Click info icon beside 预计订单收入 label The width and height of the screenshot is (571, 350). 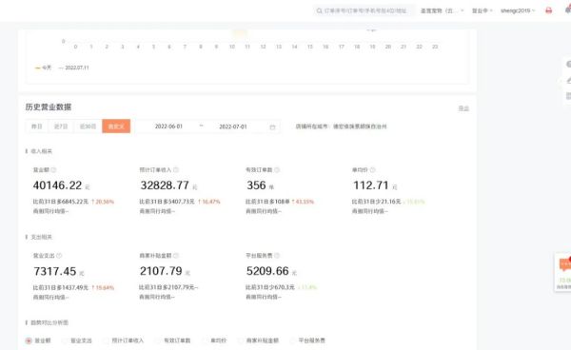(x=176, y=170)
